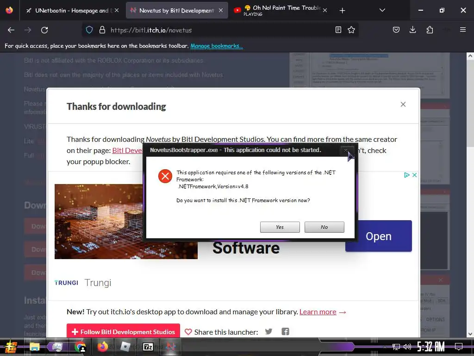Bookmark this page with the star

351,30
